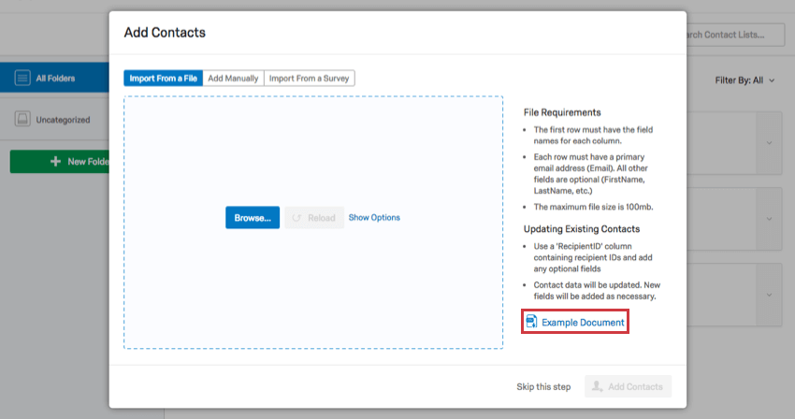Open the Example Document link
Image resolution: width=795 pixels, height=419 pixels.
[583, 322]
